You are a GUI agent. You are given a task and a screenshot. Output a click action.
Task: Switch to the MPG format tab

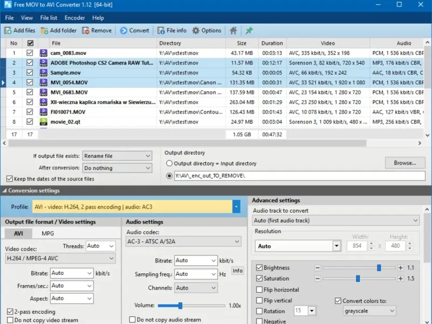pos(48,233)
